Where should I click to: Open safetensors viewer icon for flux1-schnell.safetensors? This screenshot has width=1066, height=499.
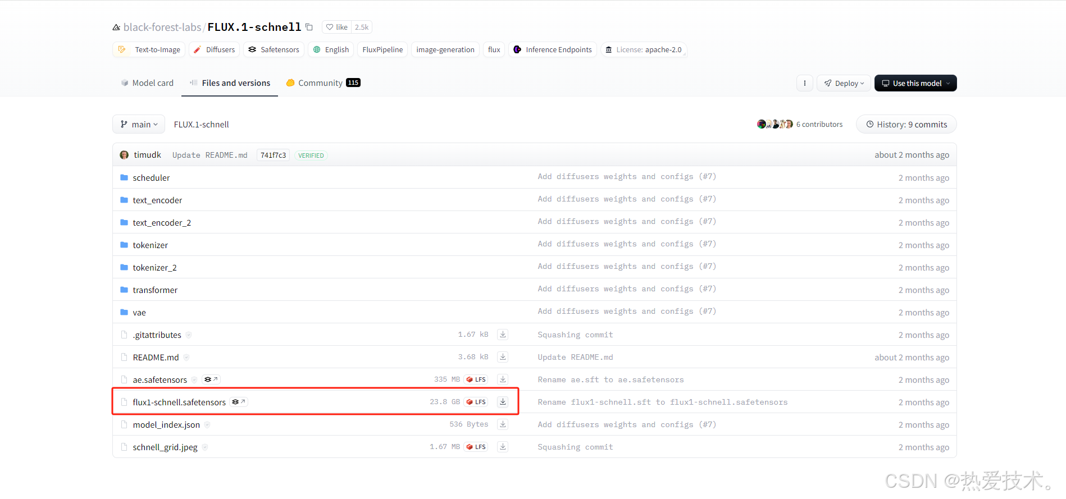coord(239,402)
